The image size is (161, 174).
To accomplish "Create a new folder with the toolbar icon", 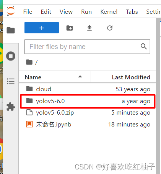I will click(70, 28).
